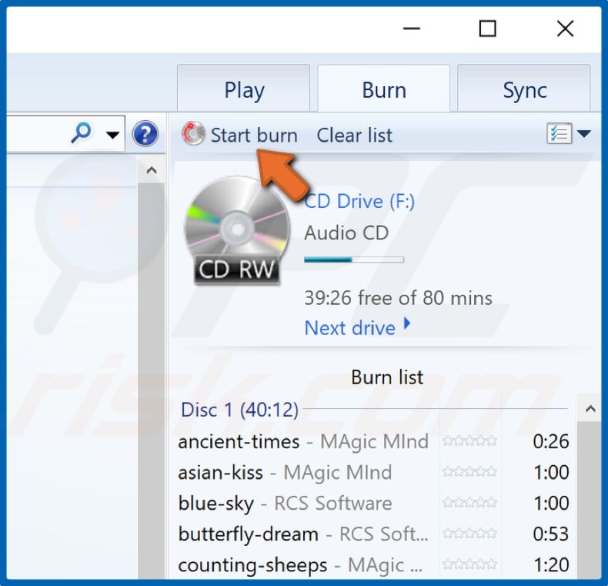The height and width of the screenshot is (586, 608).
Task: Click the Next drive arrow
Action: point(407,323)
